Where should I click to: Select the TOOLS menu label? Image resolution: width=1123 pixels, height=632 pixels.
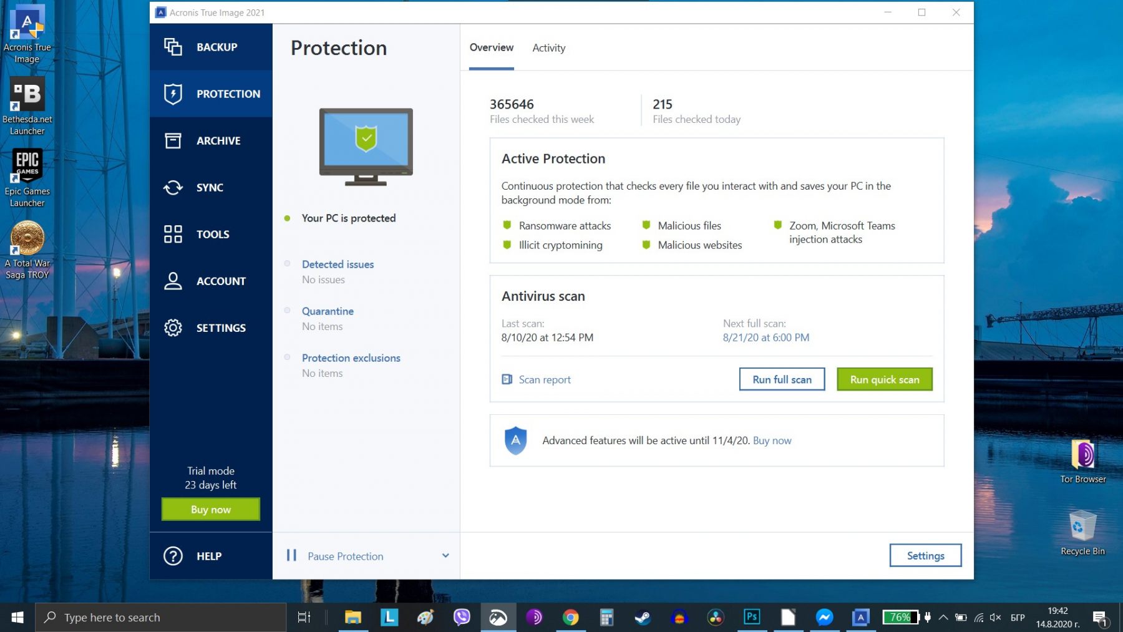[213, 234]
